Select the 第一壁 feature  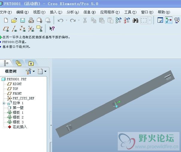(16, 108)
